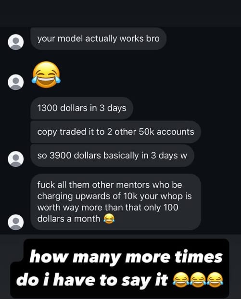Click last laughing emoji in the bottom caption
This screenshot has width=241, height=299.
pyautogui.click(x=215, y=280)
